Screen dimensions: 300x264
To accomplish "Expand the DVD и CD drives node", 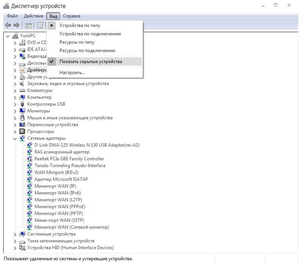I will (x=15, y=43).
